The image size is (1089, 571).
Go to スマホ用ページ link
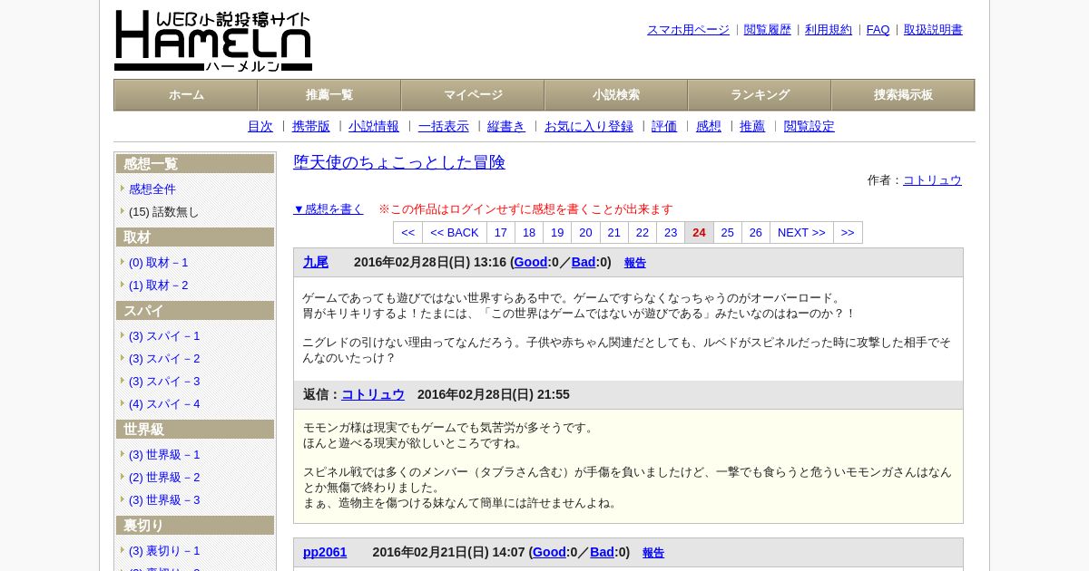click(x=688, y=30)
